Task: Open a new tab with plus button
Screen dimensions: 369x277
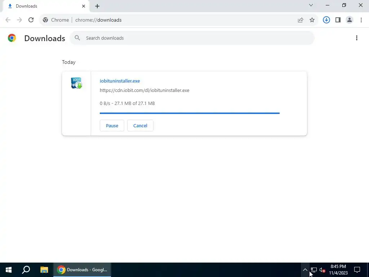Action: [x=97, y=6]
